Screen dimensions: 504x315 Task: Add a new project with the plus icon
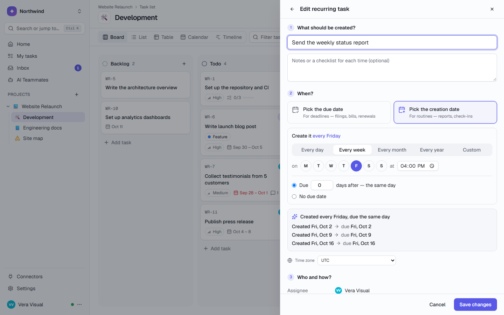[x=77, y=94]
